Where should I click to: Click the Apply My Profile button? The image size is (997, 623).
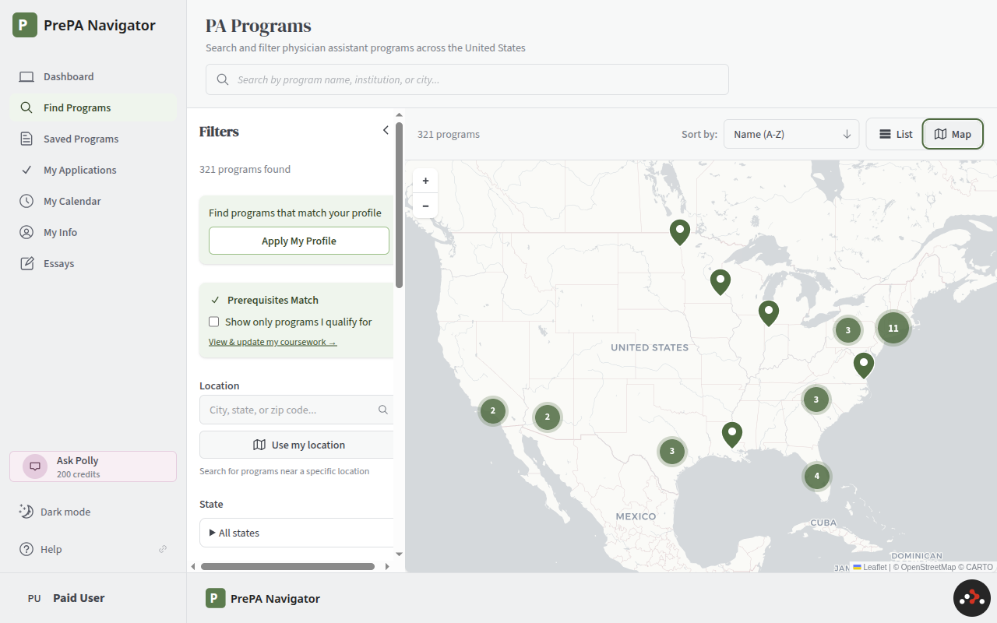(x=299, y=241)
